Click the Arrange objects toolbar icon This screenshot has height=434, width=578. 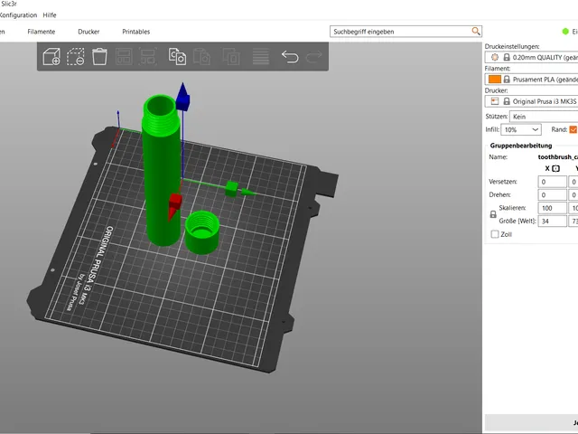(124, 57)
